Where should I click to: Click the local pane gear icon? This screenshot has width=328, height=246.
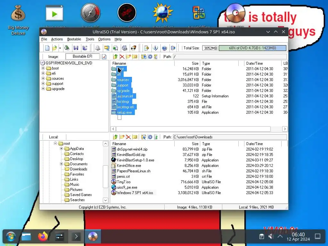tap(150, 137)
